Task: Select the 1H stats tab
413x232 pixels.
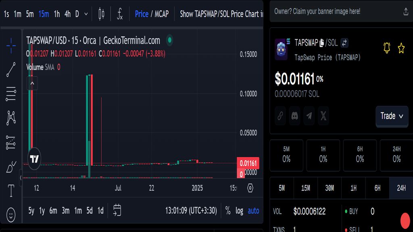Action: point(353,188)
